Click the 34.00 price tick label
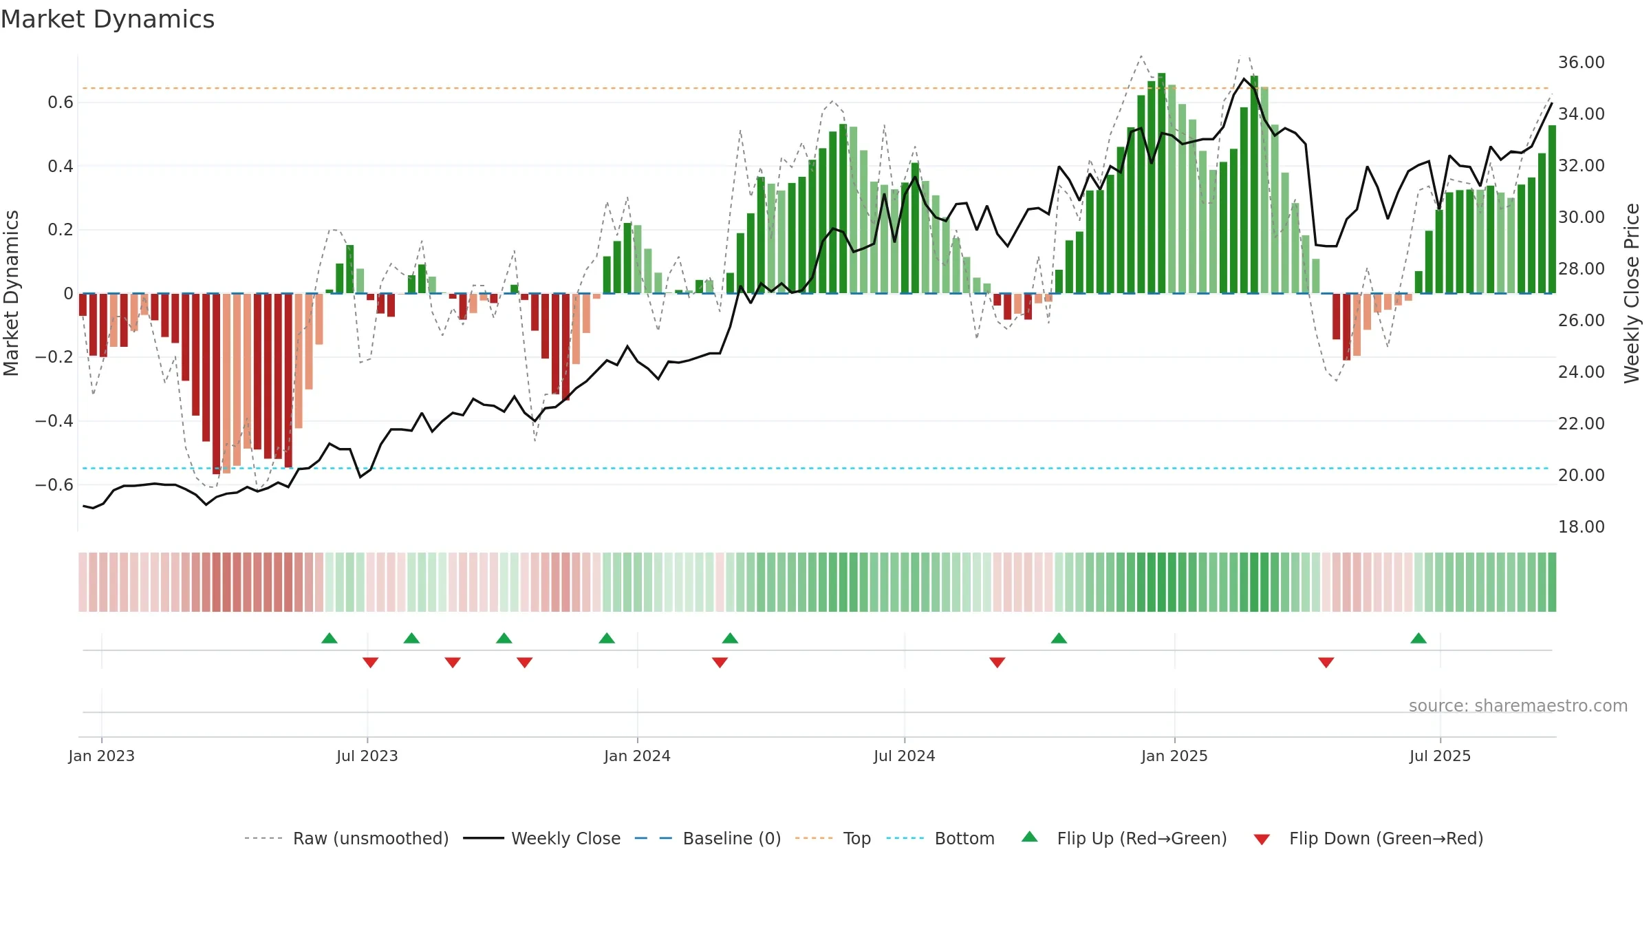1651x929 pixels. pos(1582,114)
